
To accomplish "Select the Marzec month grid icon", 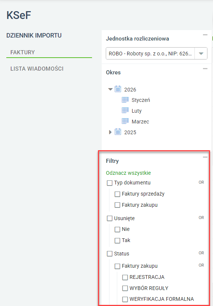I will click(125, 121).
